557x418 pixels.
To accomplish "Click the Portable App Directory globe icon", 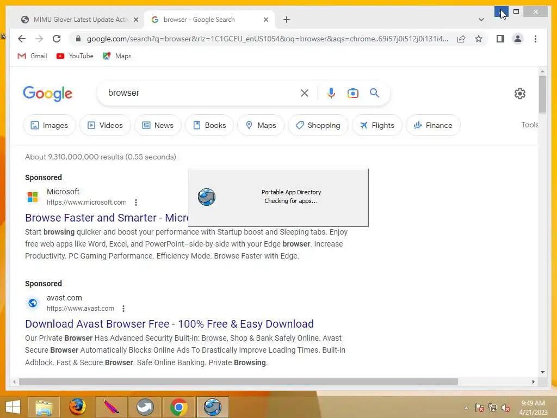I will (206, 197).
